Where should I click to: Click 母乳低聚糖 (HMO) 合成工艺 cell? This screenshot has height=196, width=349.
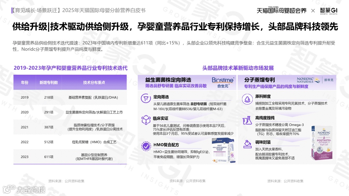coord(94,142)
